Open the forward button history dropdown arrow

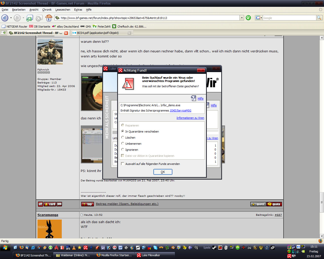(23, 18)
